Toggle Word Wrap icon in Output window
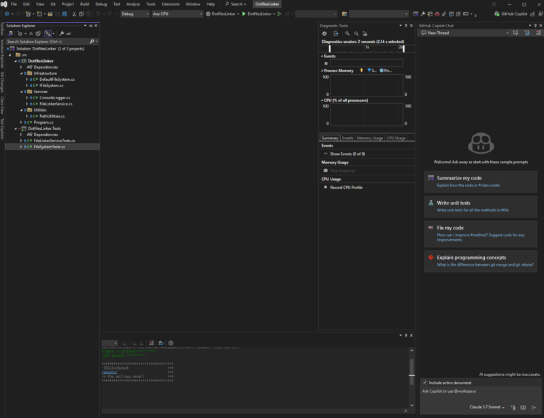Screen dimensions: 544x418 (161, 343)
